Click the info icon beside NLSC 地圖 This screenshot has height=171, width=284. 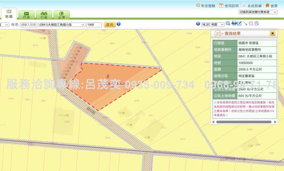coord(198,23)
